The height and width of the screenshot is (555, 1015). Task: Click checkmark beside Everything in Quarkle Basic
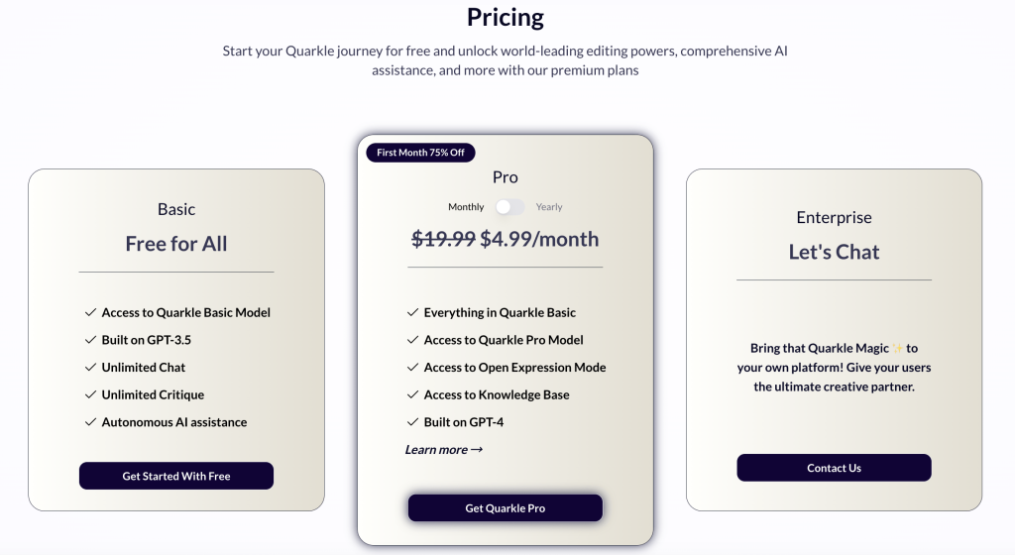tap(413, 312)
